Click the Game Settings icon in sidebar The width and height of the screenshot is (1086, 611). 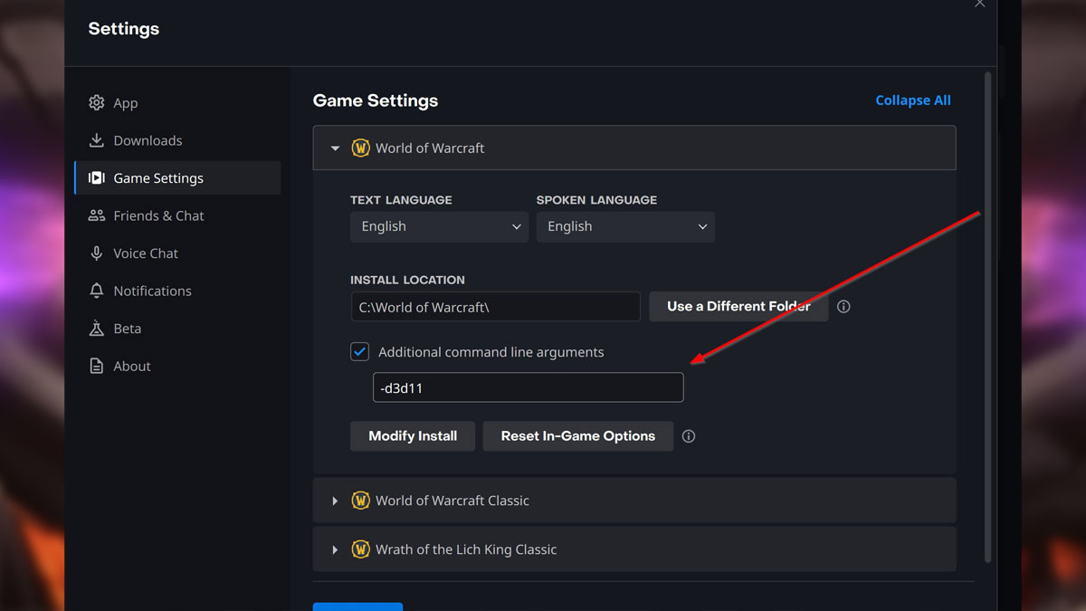(97, 178)
